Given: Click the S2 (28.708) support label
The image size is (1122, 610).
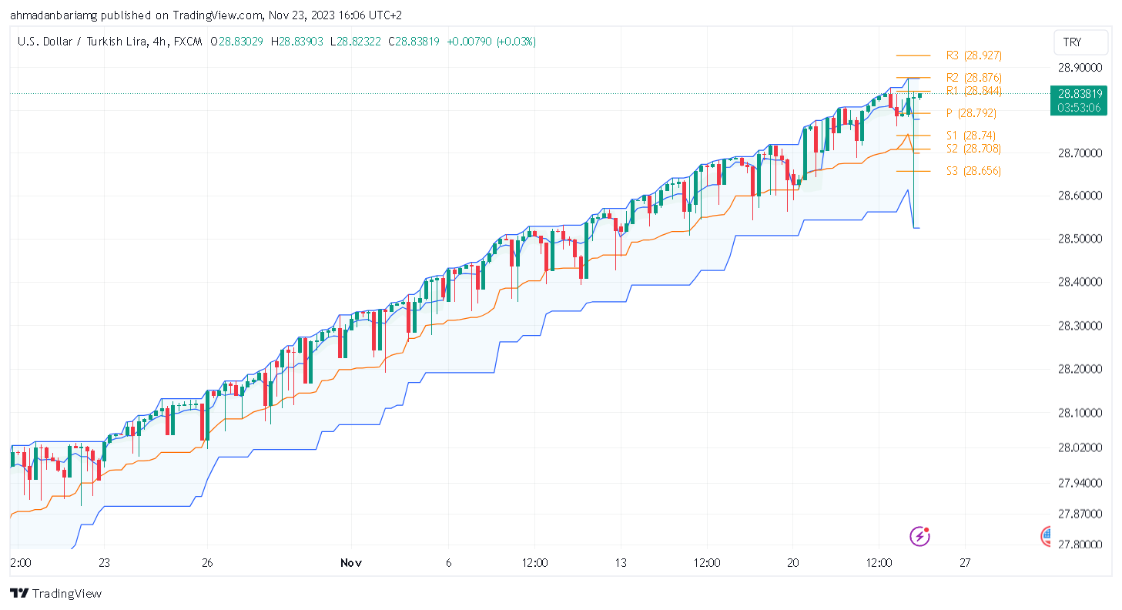Looking at the screenshot, I should coord(973,149).
